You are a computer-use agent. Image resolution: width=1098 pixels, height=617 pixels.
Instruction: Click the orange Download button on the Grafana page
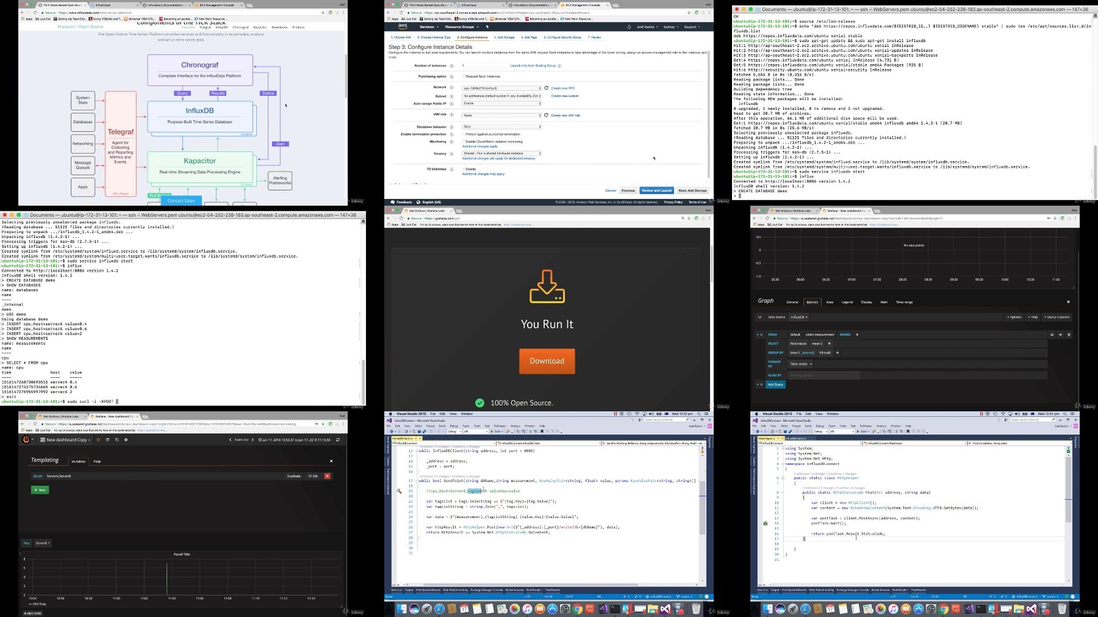(x=547, y=361)
